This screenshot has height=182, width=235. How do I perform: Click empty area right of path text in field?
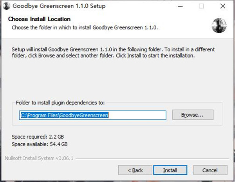(137, 115)
